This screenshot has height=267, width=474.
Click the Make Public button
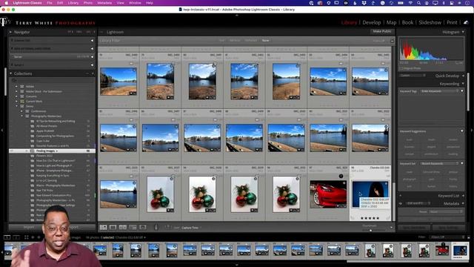tap(382, 31)
